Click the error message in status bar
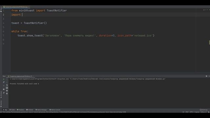Image resolution: width=210 pixels, height=118 pixels. click(64, 112)
